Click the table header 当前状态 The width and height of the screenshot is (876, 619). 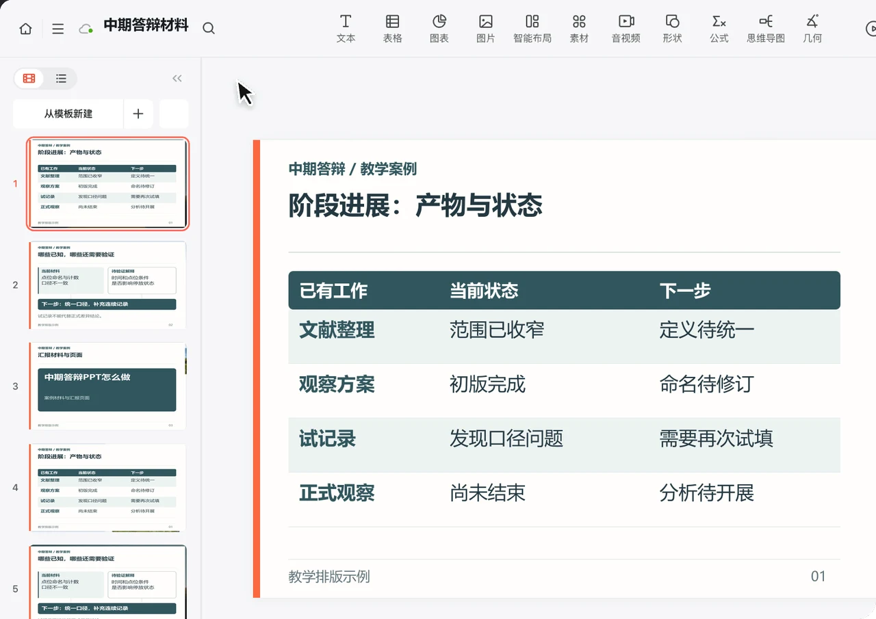click(484, 291)
